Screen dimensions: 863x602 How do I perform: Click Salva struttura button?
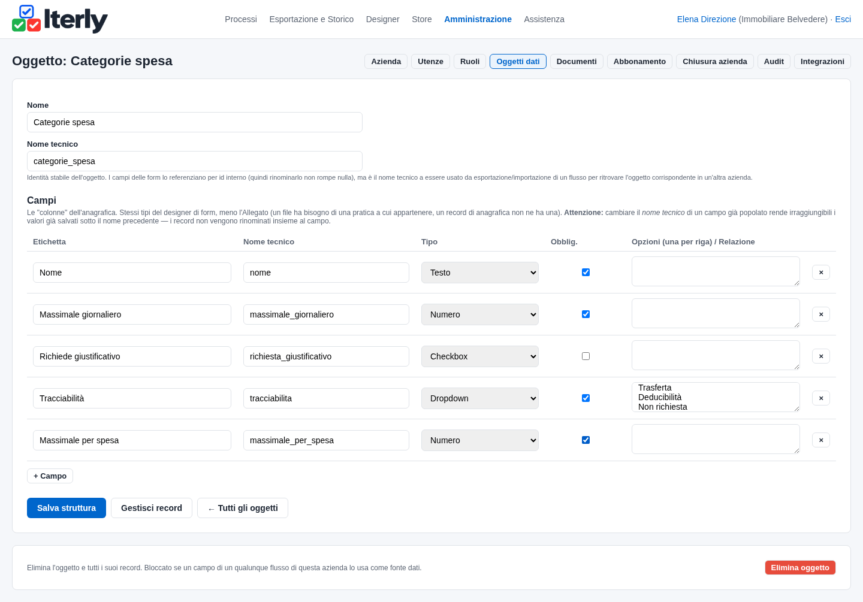pos(67,508)
